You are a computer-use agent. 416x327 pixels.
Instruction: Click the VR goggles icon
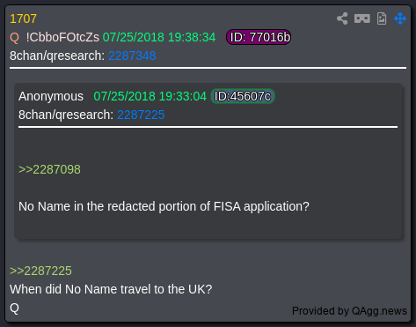(362, 19)
